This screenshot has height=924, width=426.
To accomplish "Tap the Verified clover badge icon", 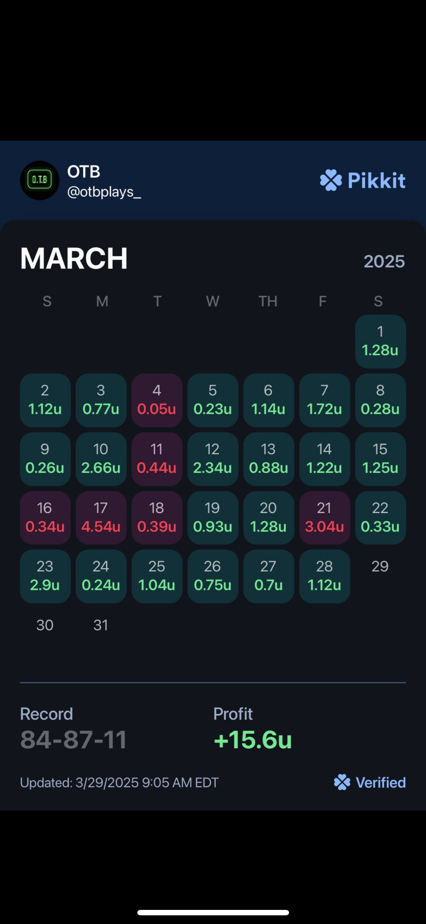I will 342,782.
